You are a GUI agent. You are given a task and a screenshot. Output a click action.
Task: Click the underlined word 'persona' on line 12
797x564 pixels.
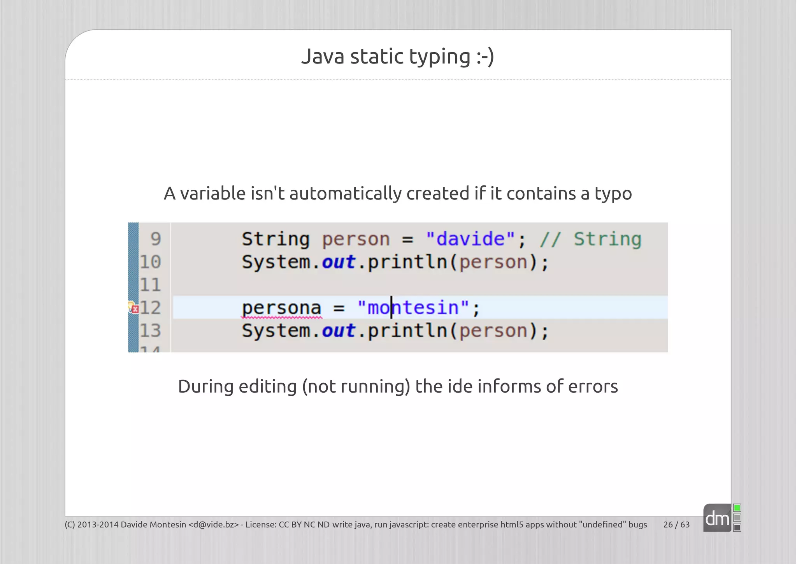click(282, 308)
